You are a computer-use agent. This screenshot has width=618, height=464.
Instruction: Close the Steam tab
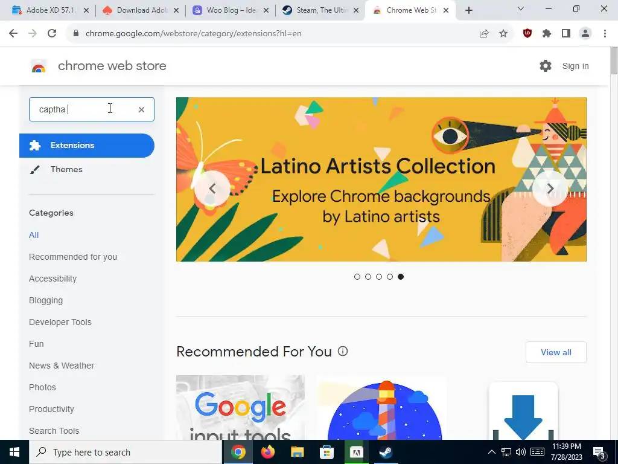click(x=356, y=11)
